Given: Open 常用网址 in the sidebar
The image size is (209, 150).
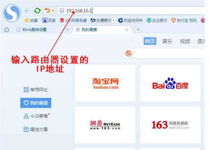Looking at the screenshot, I should 36,90.
